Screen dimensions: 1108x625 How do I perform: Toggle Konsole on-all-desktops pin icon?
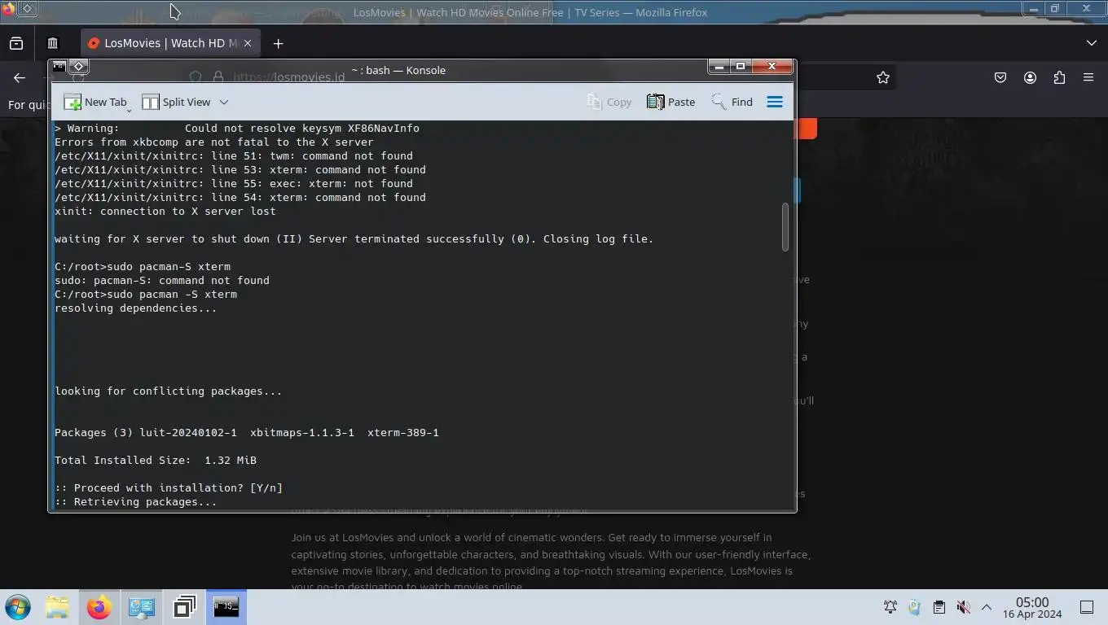tap(78, 66)
